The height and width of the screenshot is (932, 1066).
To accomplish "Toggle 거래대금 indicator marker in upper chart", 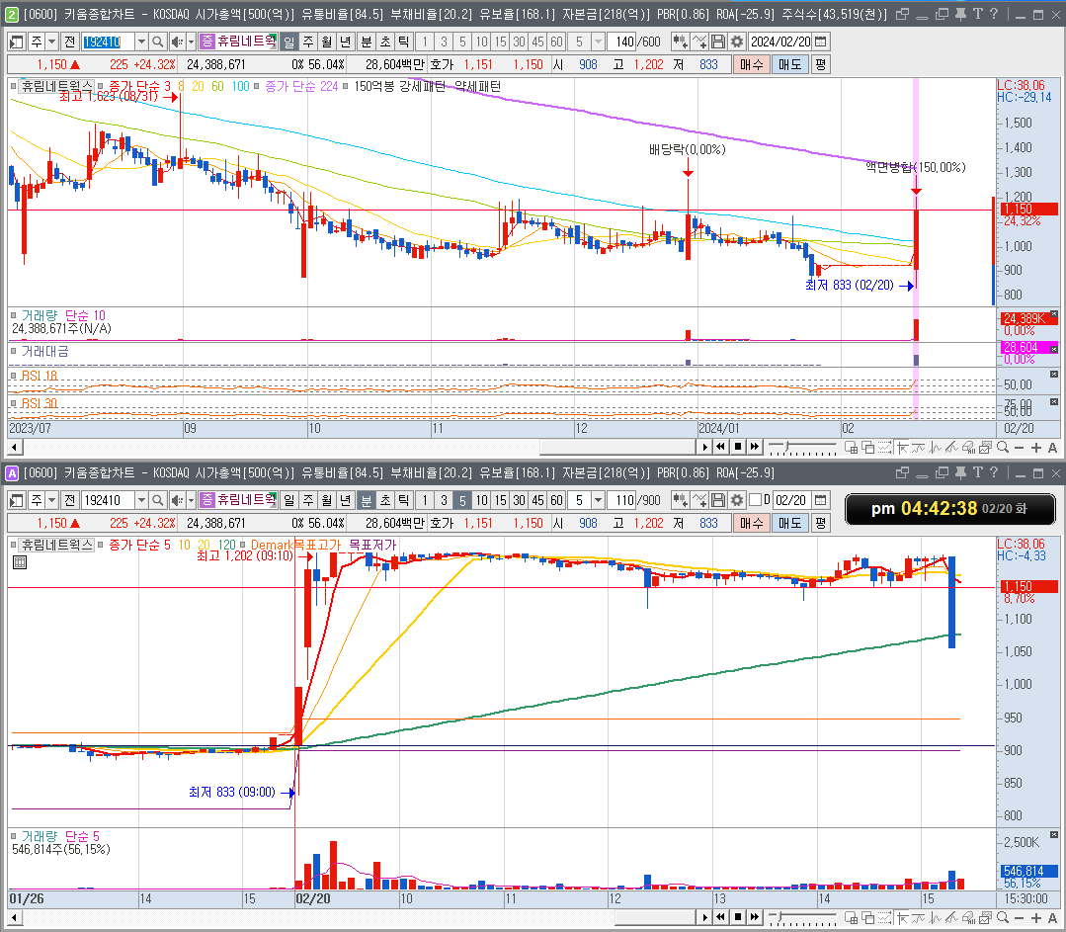I will (13, 352).
